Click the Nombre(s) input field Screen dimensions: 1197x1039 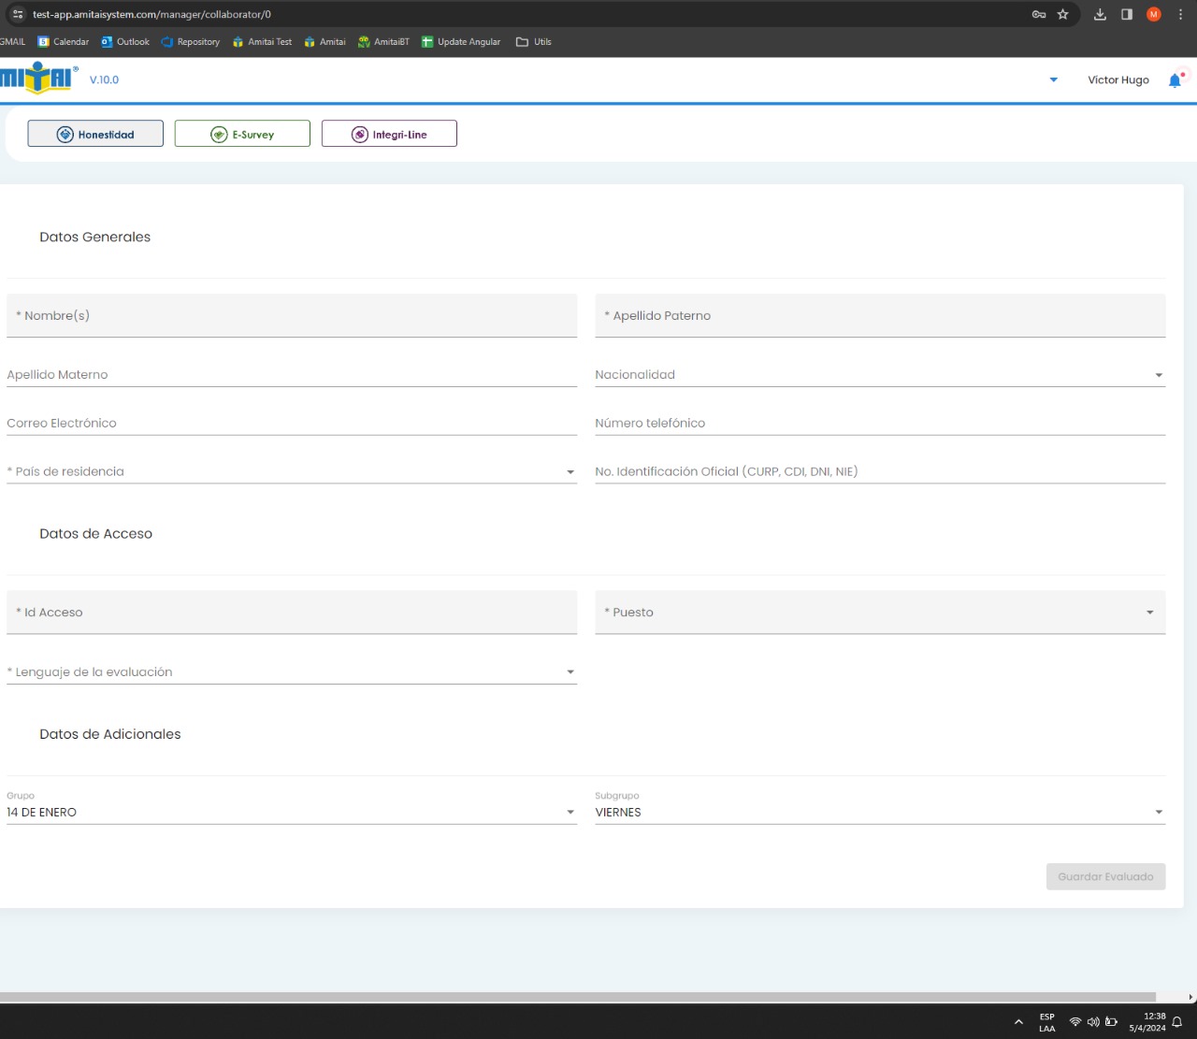coord(291,316)
